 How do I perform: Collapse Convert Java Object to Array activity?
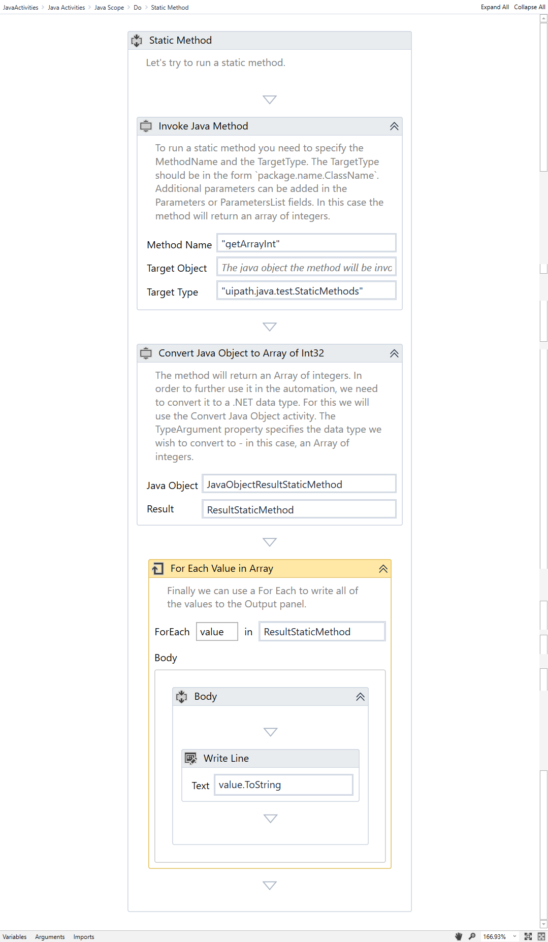[x=394, y=353]
